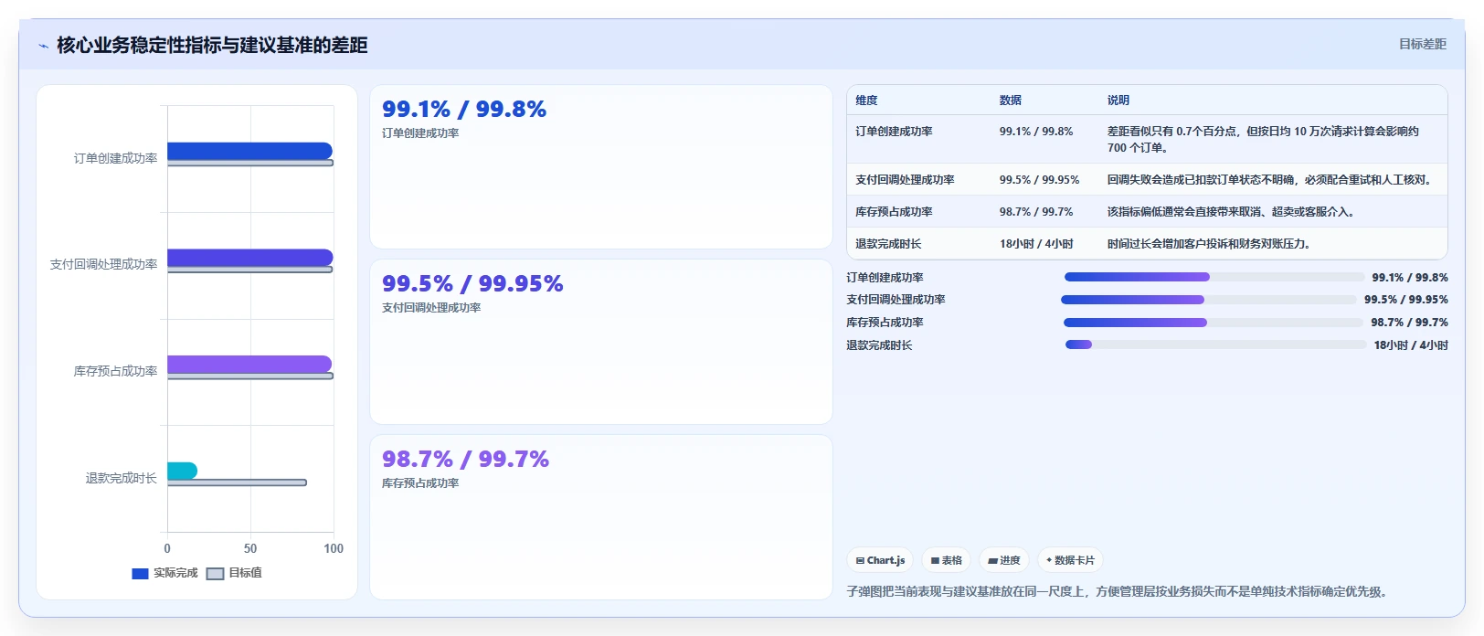Toggle the 目标值 legend item in the chart
The image size is (1484, 636).
[x=234, y=573]
